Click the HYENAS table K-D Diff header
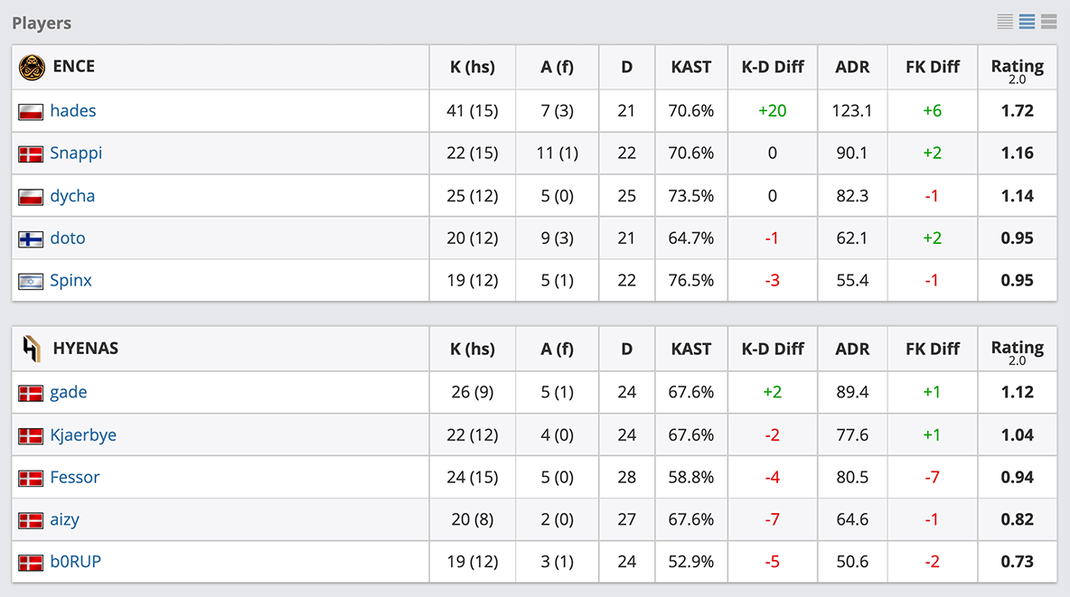Image resolution: width=1070 pixels, height=597 pixels. (x=773, y=349)
